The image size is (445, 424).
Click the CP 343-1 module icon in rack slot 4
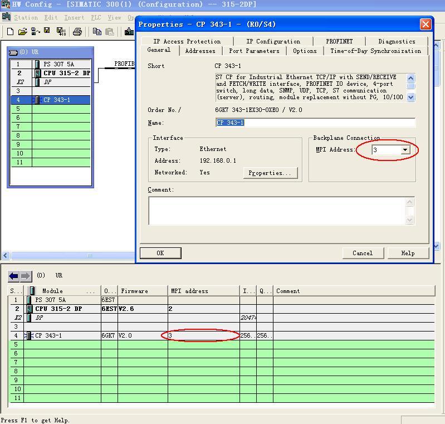point(37,100)
